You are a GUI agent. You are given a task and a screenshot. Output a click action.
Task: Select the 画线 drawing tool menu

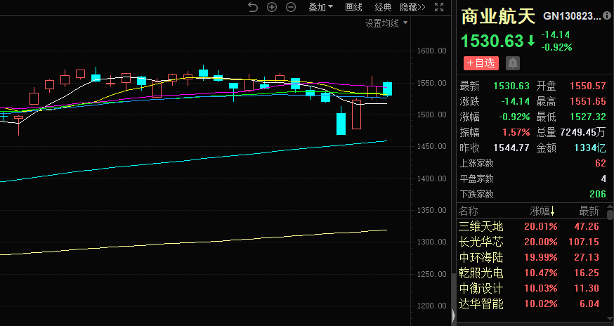[353, 7]
